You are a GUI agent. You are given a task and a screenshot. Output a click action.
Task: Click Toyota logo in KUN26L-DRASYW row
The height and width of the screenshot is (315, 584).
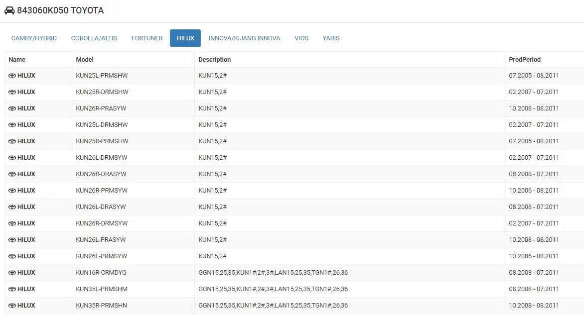click(x=12, y=207)
